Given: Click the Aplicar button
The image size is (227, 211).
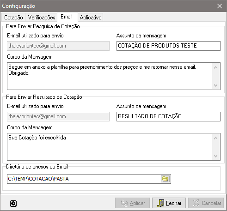Looking at the screenshot, I should click(x=132, y=203).
